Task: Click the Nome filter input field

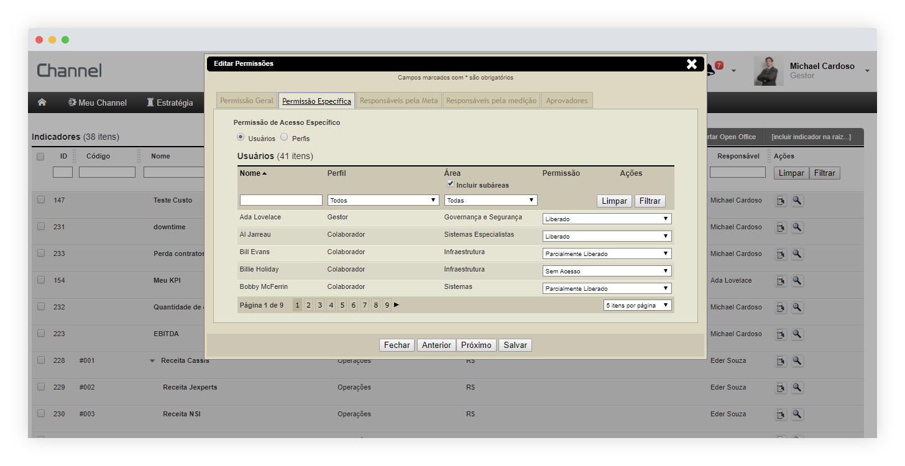Action: [281, 201]
